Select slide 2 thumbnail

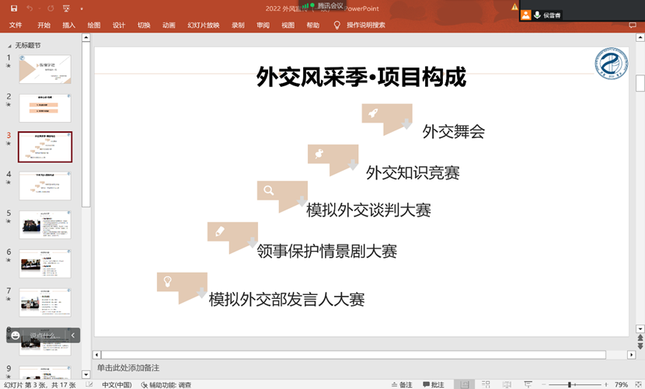pyautogui.click(x=45, y=108)
